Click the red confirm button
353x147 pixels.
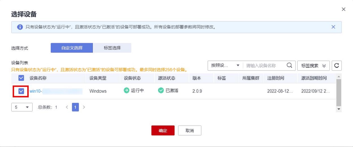[163, 131]
